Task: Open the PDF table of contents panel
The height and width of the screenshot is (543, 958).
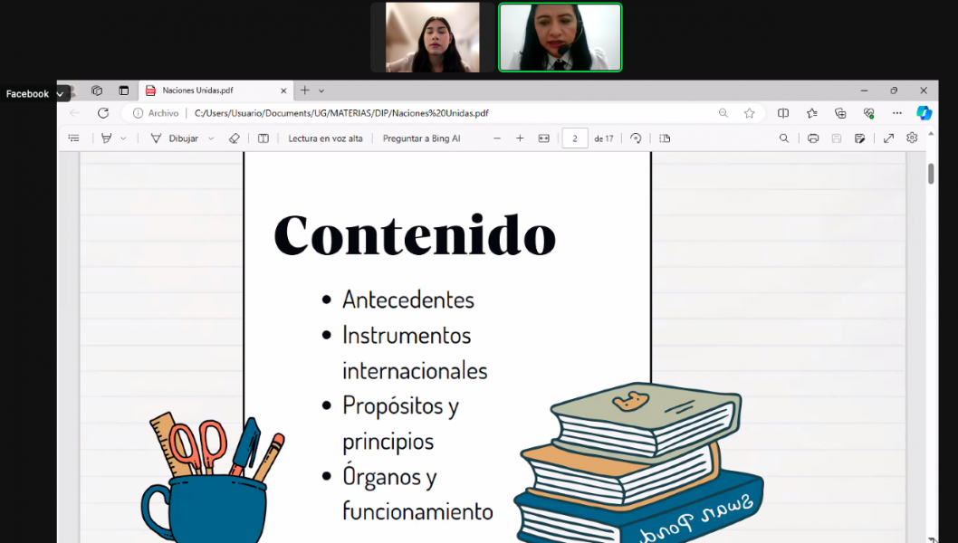Action: (x=74, y=138)
